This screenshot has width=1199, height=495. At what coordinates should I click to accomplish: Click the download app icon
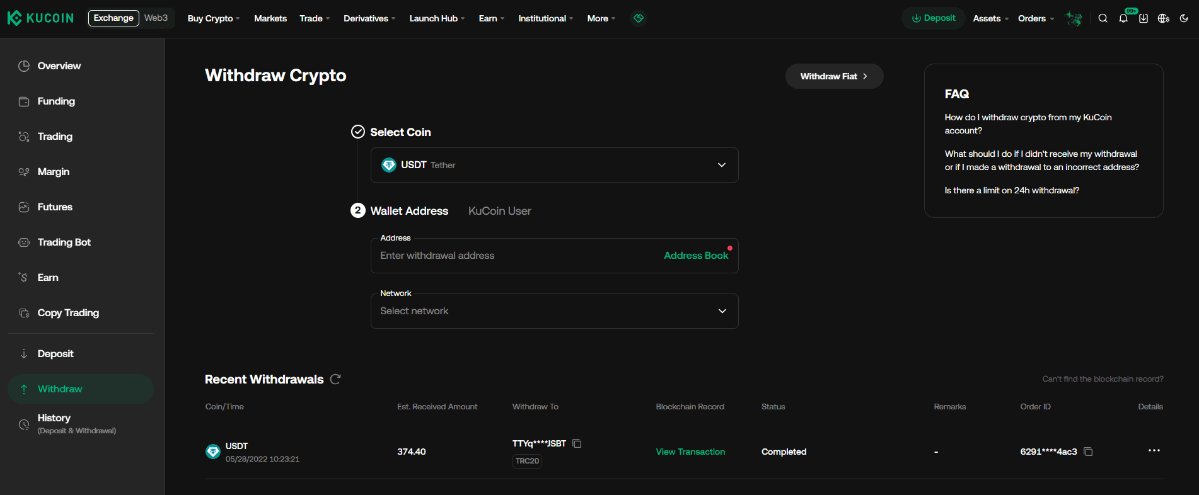point(1144,18)
